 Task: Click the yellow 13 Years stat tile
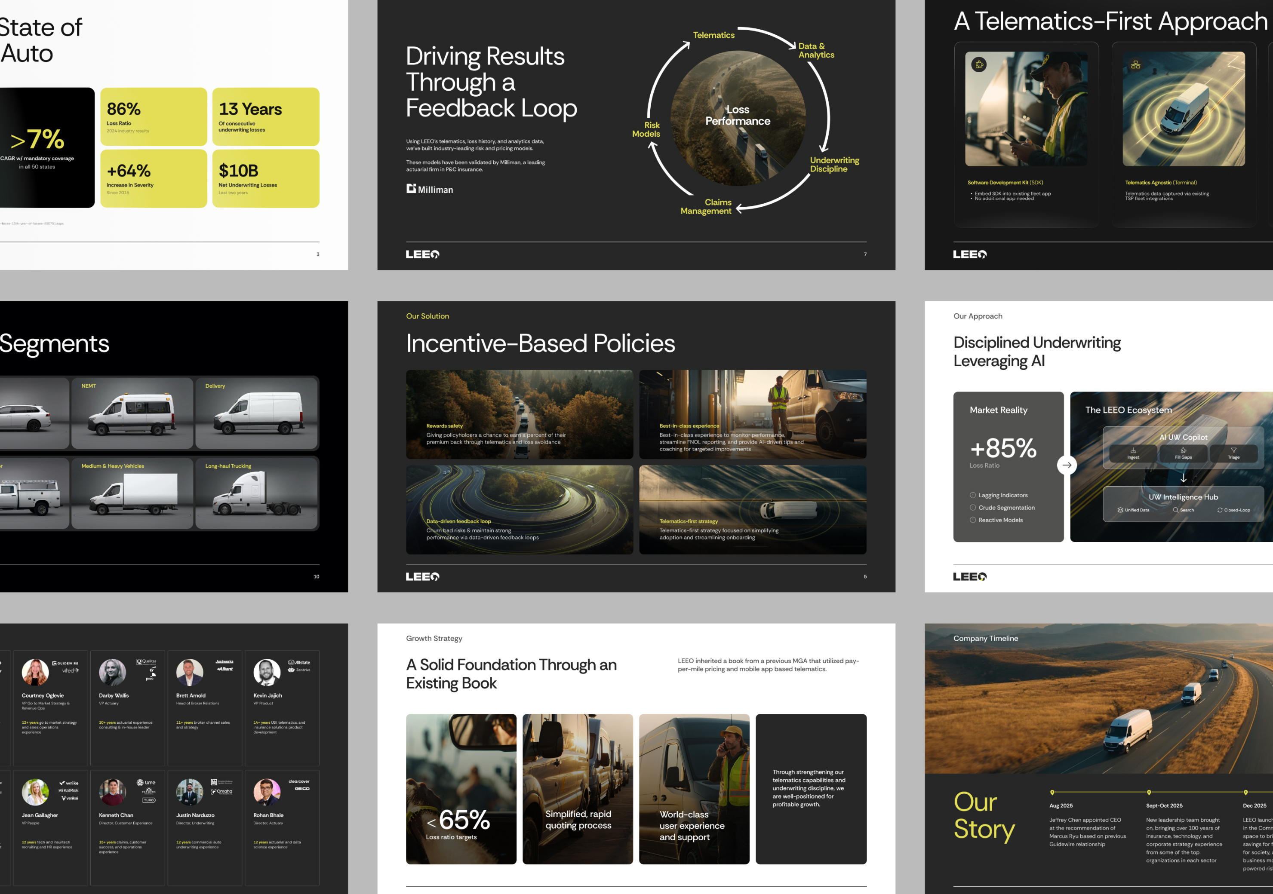[x=266, y=116]
